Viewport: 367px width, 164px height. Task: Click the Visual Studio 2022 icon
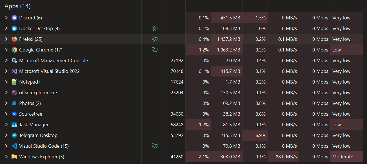point(14,71)
